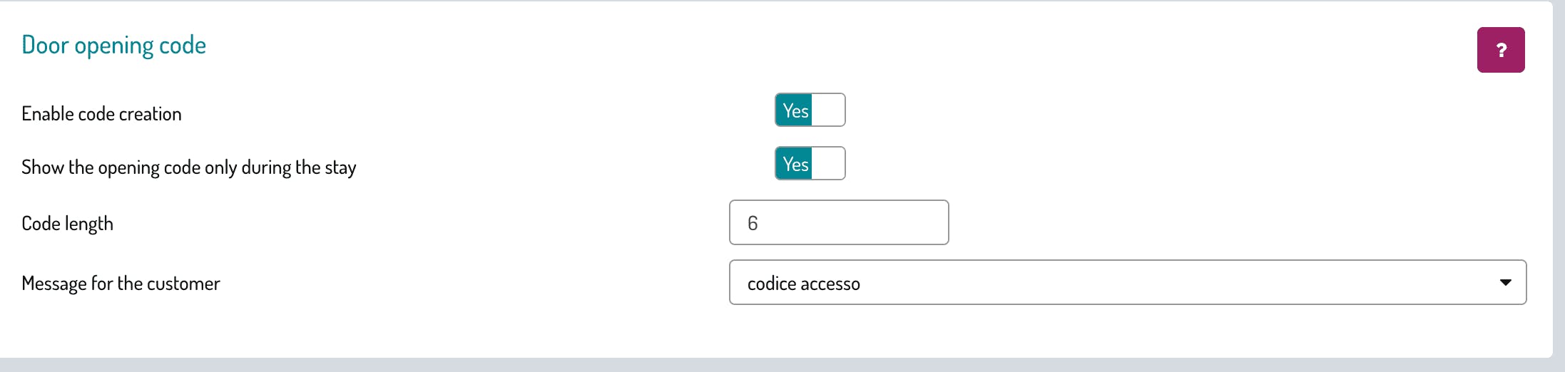Click the gray strip below the settings panel

tap(782, 365)
